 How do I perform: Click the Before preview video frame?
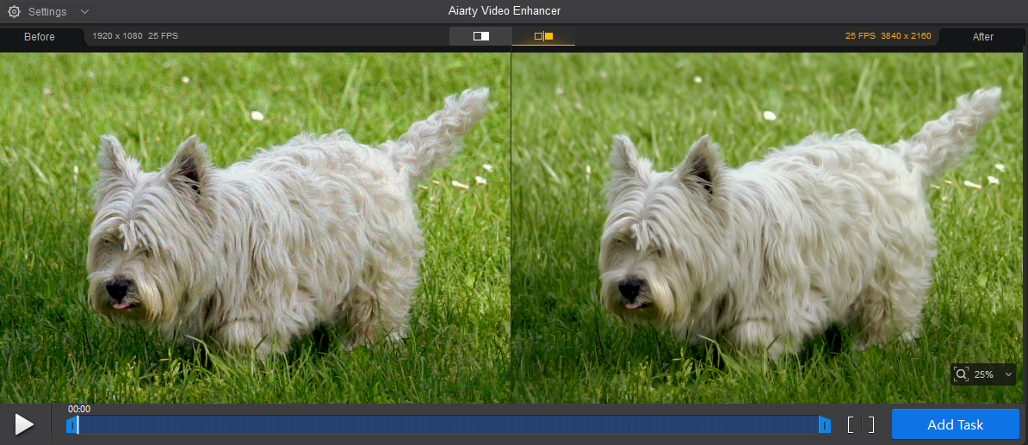[x=255, y=228]
